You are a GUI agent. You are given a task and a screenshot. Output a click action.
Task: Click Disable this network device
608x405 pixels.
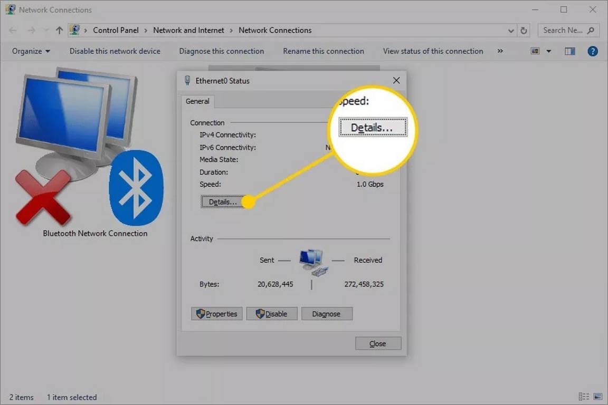coord(115,51)
